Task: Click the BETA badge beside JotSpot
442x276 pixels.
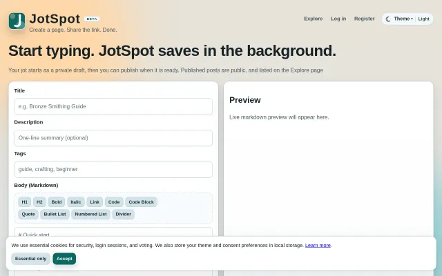Action: (92, 19)
